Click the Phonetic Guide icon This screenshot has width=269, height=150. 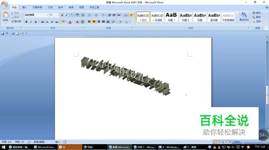[x=77, y=15]
